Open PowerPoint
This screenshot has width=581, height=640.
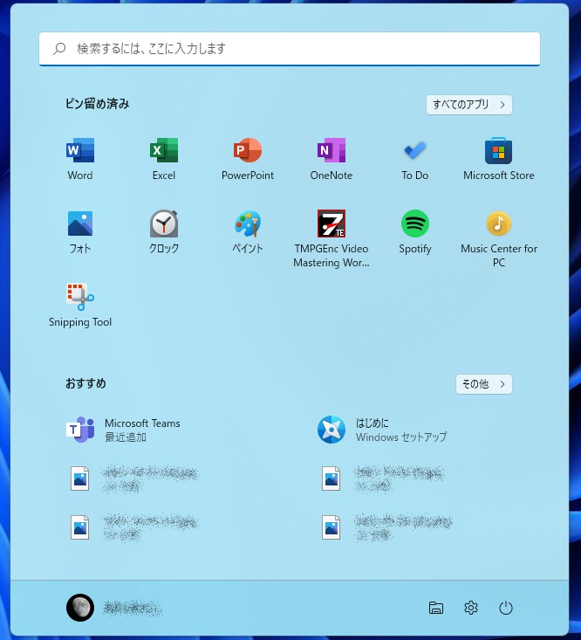tap(248, 160)
